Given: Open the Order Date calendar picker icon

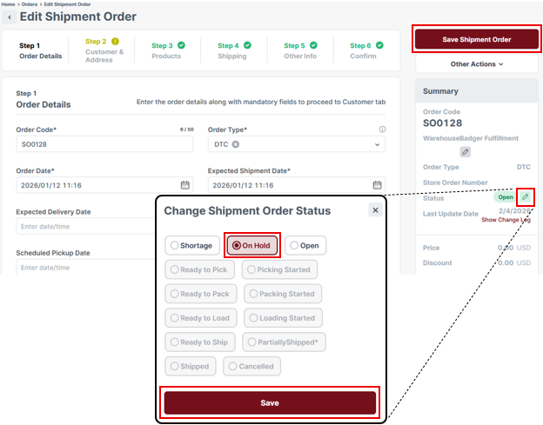Looking at the screenshot, I should 184,185.
